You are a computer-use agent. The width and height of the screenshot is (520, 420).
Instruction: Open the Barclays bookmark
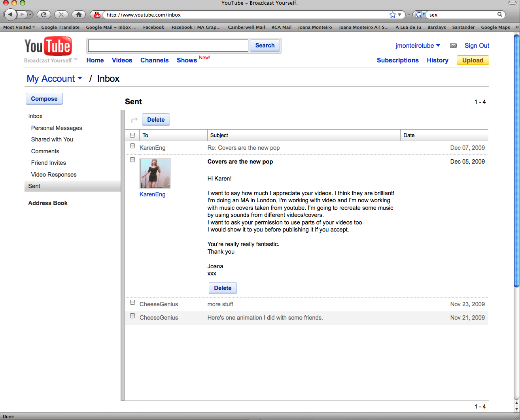437,27
